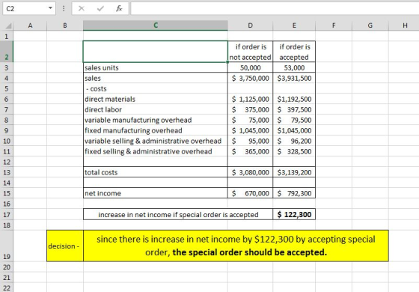Click the cell with $ 96,200

point(294,141)
